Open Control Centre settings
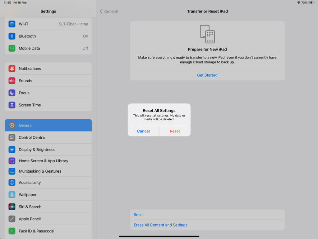 point(48,137)
